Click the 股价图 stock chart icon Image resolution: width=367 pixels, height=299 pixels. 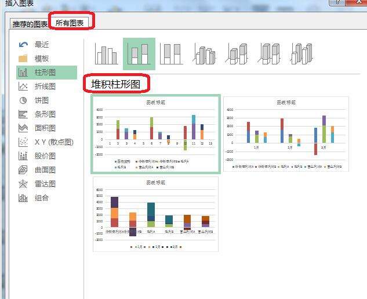click(23, 156)
